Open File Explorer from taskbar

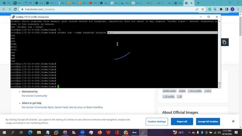[39, 133]
